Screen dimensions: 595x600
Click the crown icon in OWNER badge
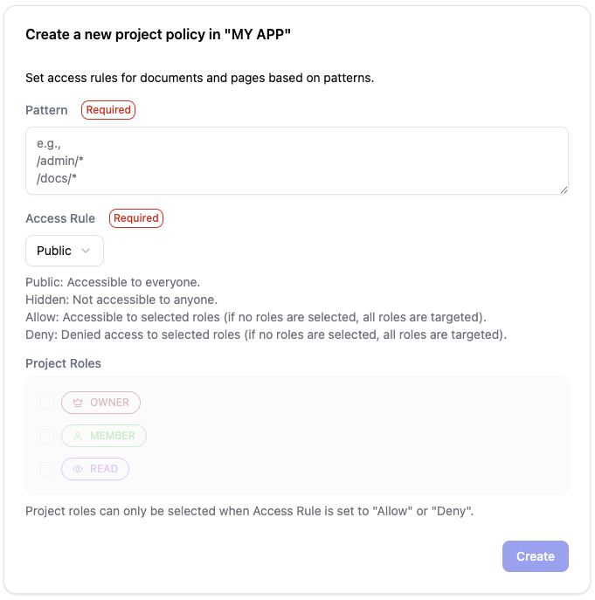pos(78,403)
